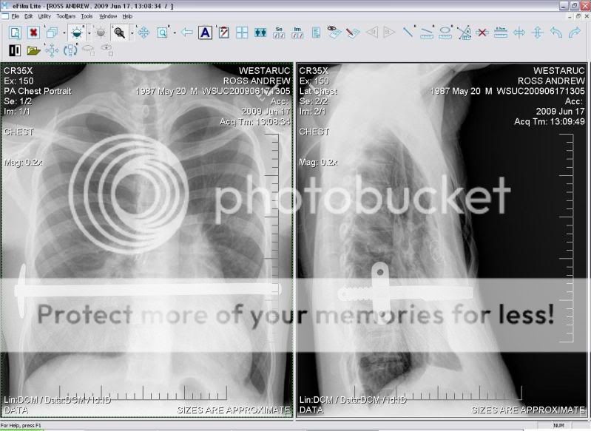Screen dimensions: 591x431
Task: Click the Im image layout icon
Action: click(x=297, y=33)
